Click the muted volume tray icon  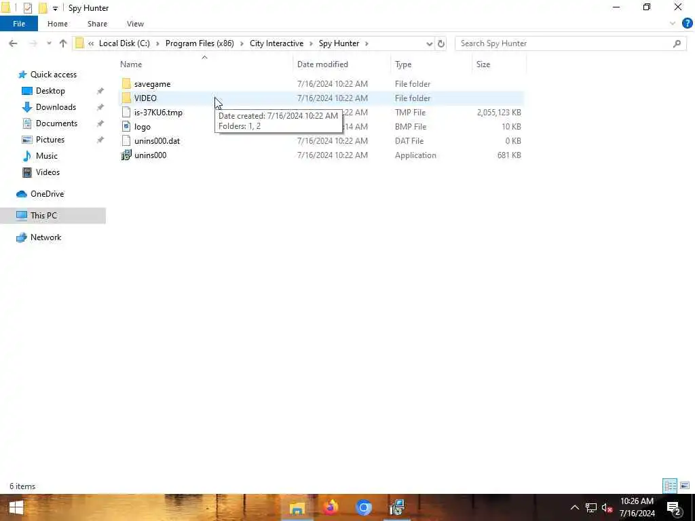tap(607, 507)
